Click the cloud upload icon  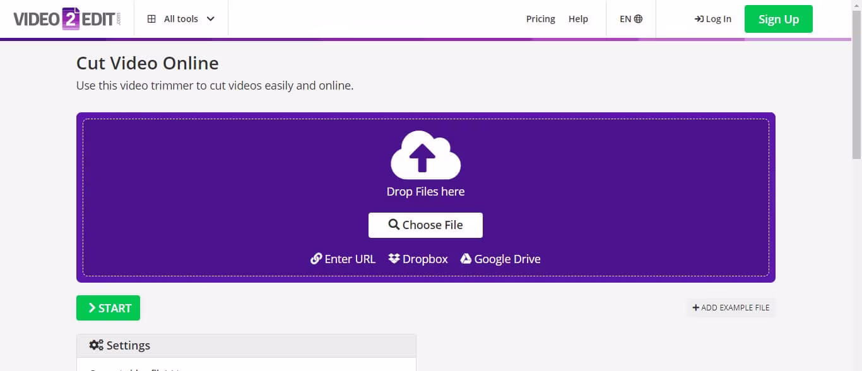click(425, 155)
